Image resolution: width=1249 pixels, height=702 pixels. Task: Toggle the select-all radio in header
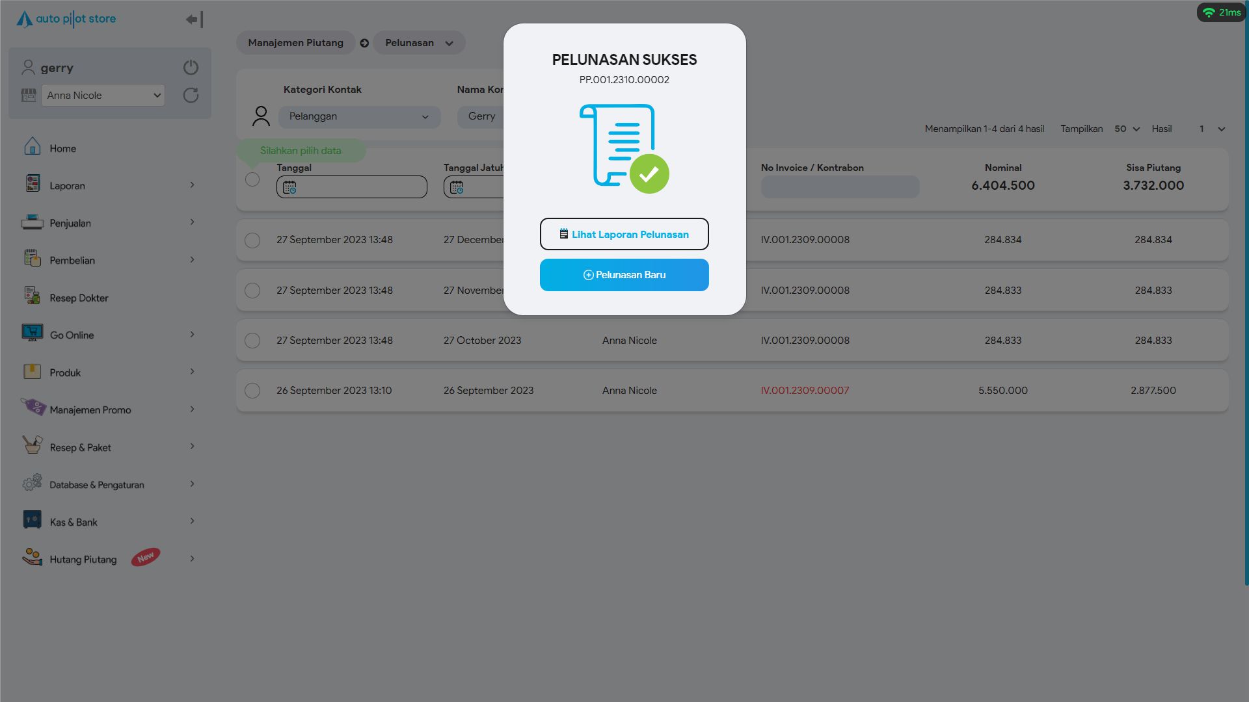tap(252, 179)
